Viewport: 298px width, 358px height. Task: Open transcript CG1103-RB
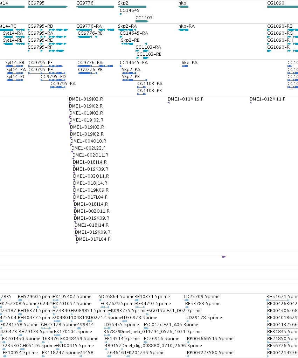[149, 54]
